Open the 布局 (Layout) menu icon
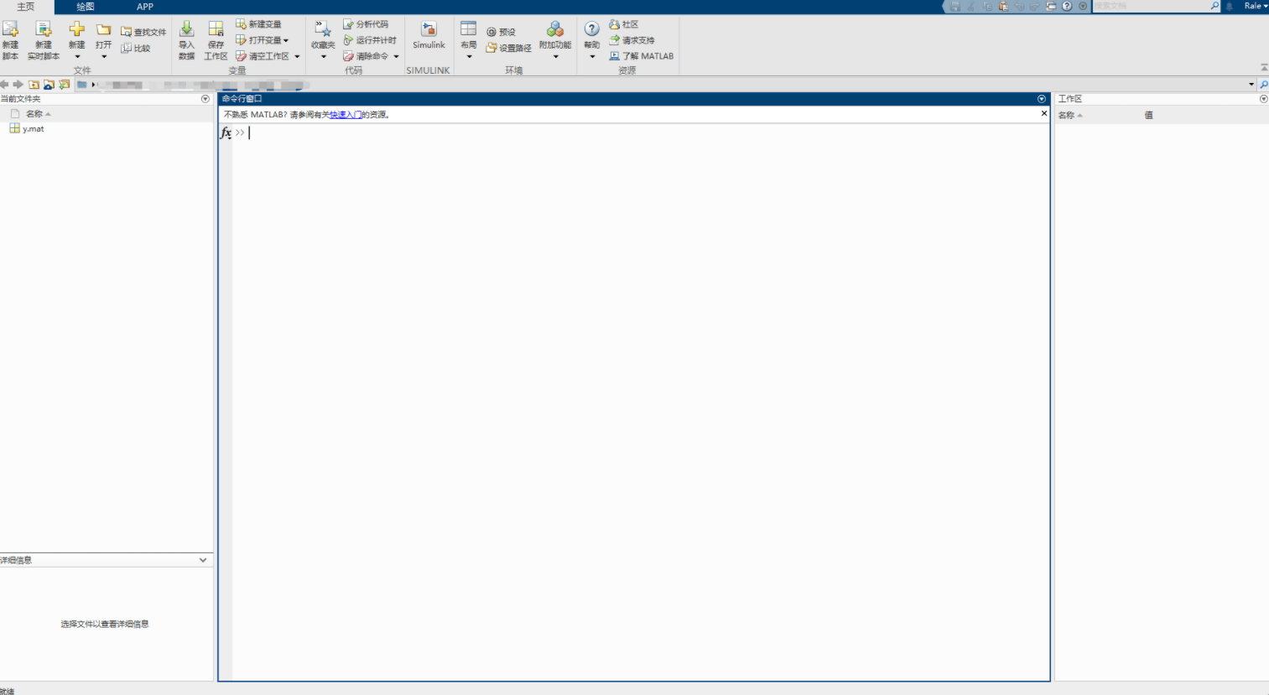This screenshot has width=1269, height=695. 468,29
